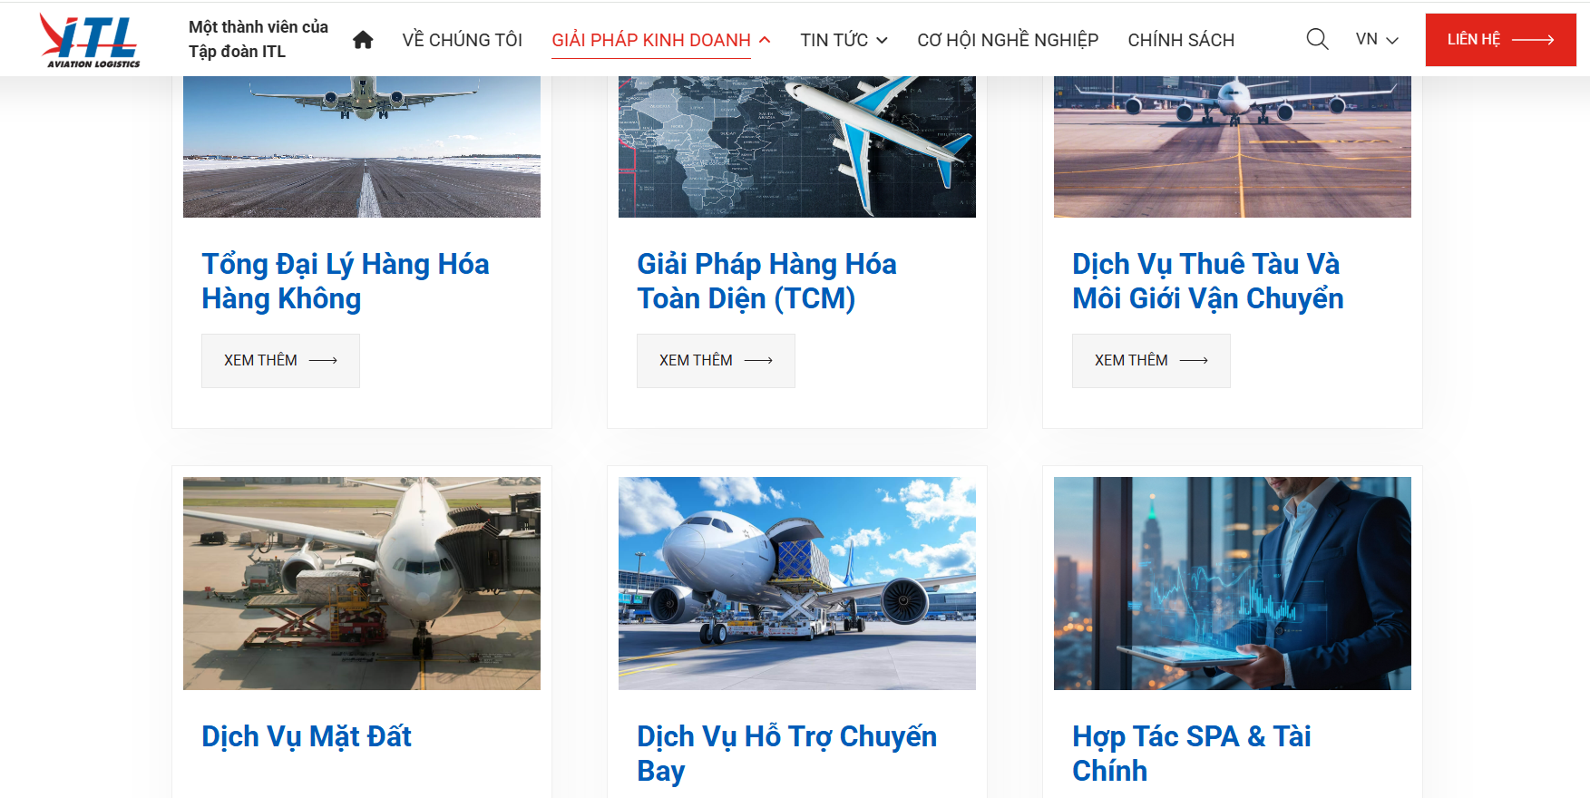Go to CƠ HỘI NGHỀ NGHIỆP
Image resolution: width=1590 pixels, height=798 pixels.
(1008, 40)
